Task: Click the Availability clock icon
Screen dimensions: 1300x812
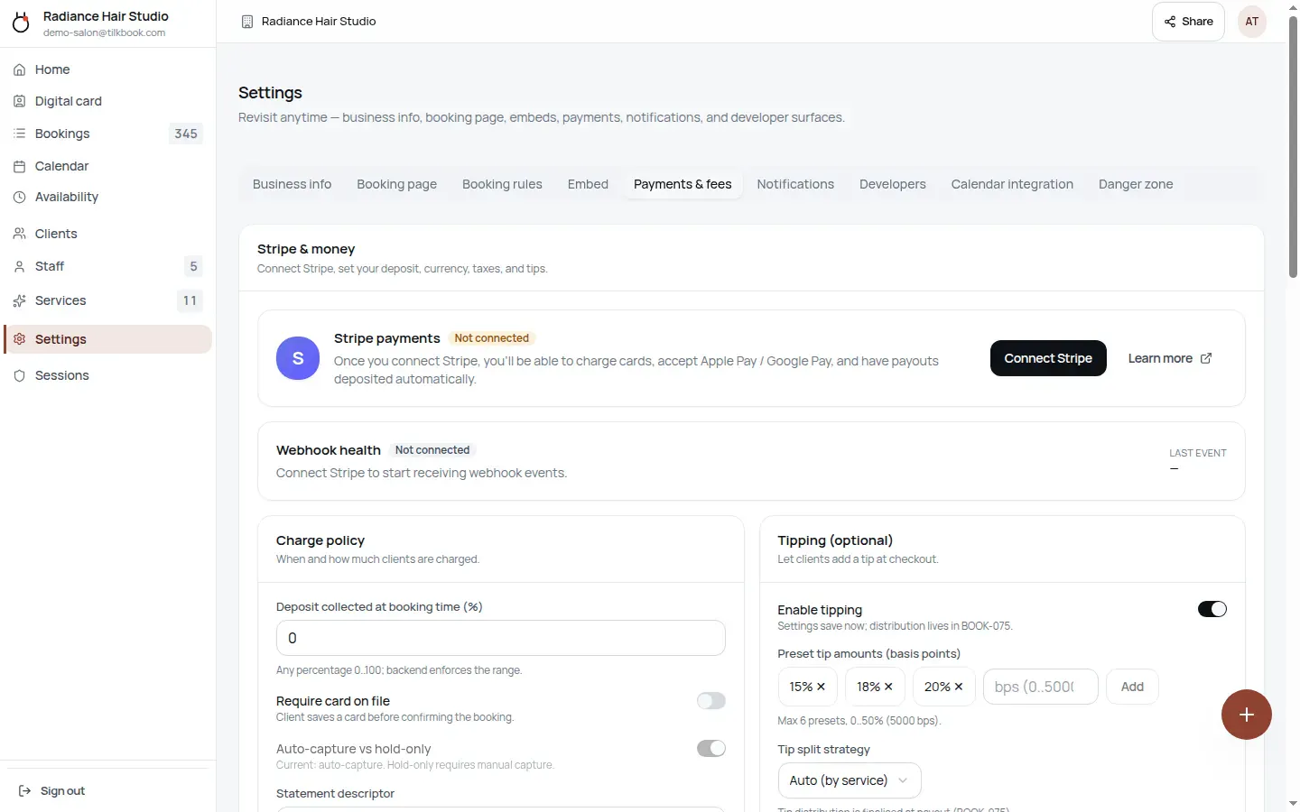Action: coord(19,197)
